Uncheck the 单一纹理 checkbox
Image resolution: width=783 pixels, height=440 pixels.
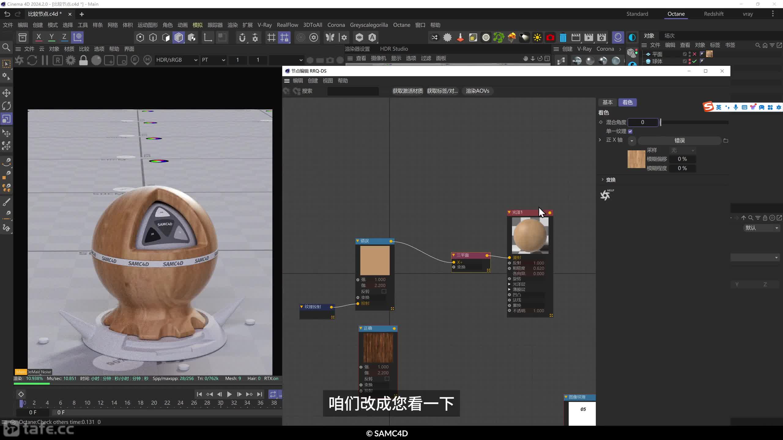pyautogui.click(x=630, y=131)
